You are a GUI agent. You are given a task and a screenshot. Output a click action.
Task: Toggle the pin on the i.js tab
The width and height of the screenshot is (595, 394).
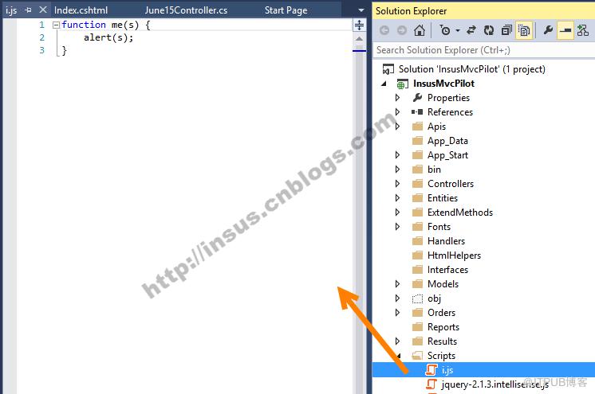point(28,10)
